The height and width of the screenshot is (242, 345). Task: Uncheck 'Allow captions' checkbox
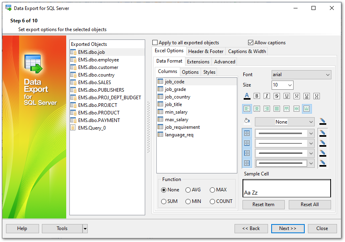coord(250,43)
